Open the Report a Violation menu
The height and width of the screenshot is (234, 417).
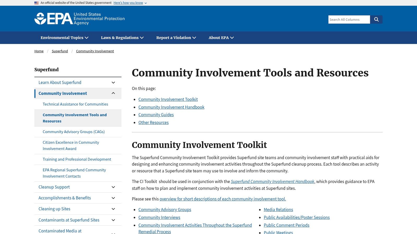pyautogui.click(x=176, y=38)
